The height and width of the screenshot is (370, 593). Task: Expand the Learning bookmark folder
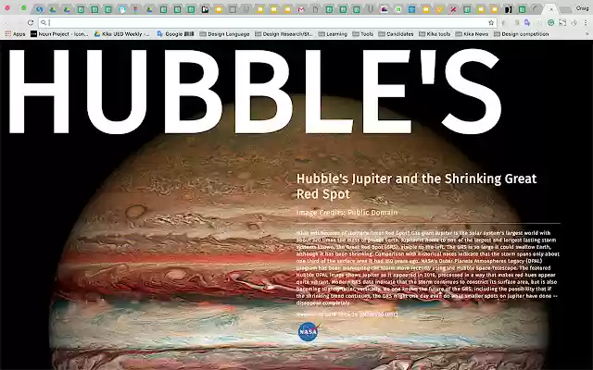[333, 34]
